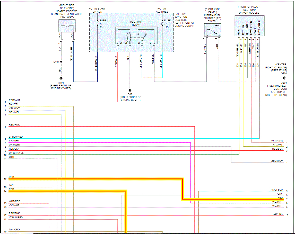Screen dimensions: 295x234
Task: Click the Fuse 27 15A symbol
Action: coord(162,23)
